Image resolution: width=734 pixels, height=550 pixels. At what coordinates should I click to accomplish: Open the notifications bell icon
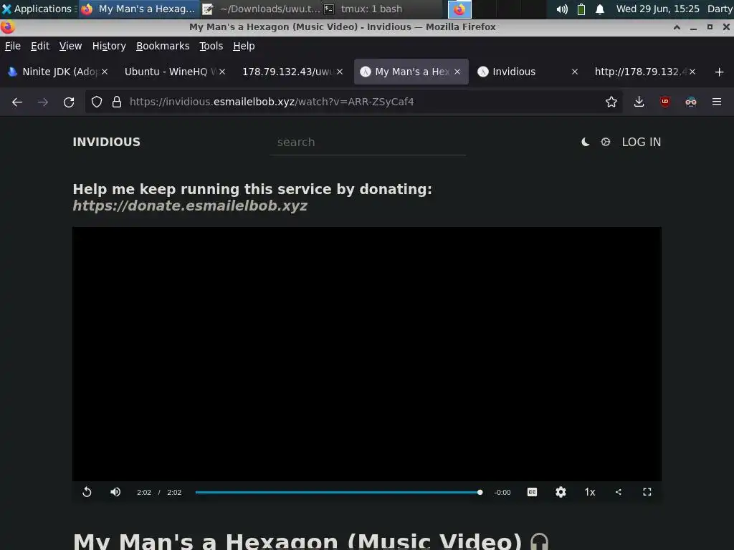click(600, 9)
